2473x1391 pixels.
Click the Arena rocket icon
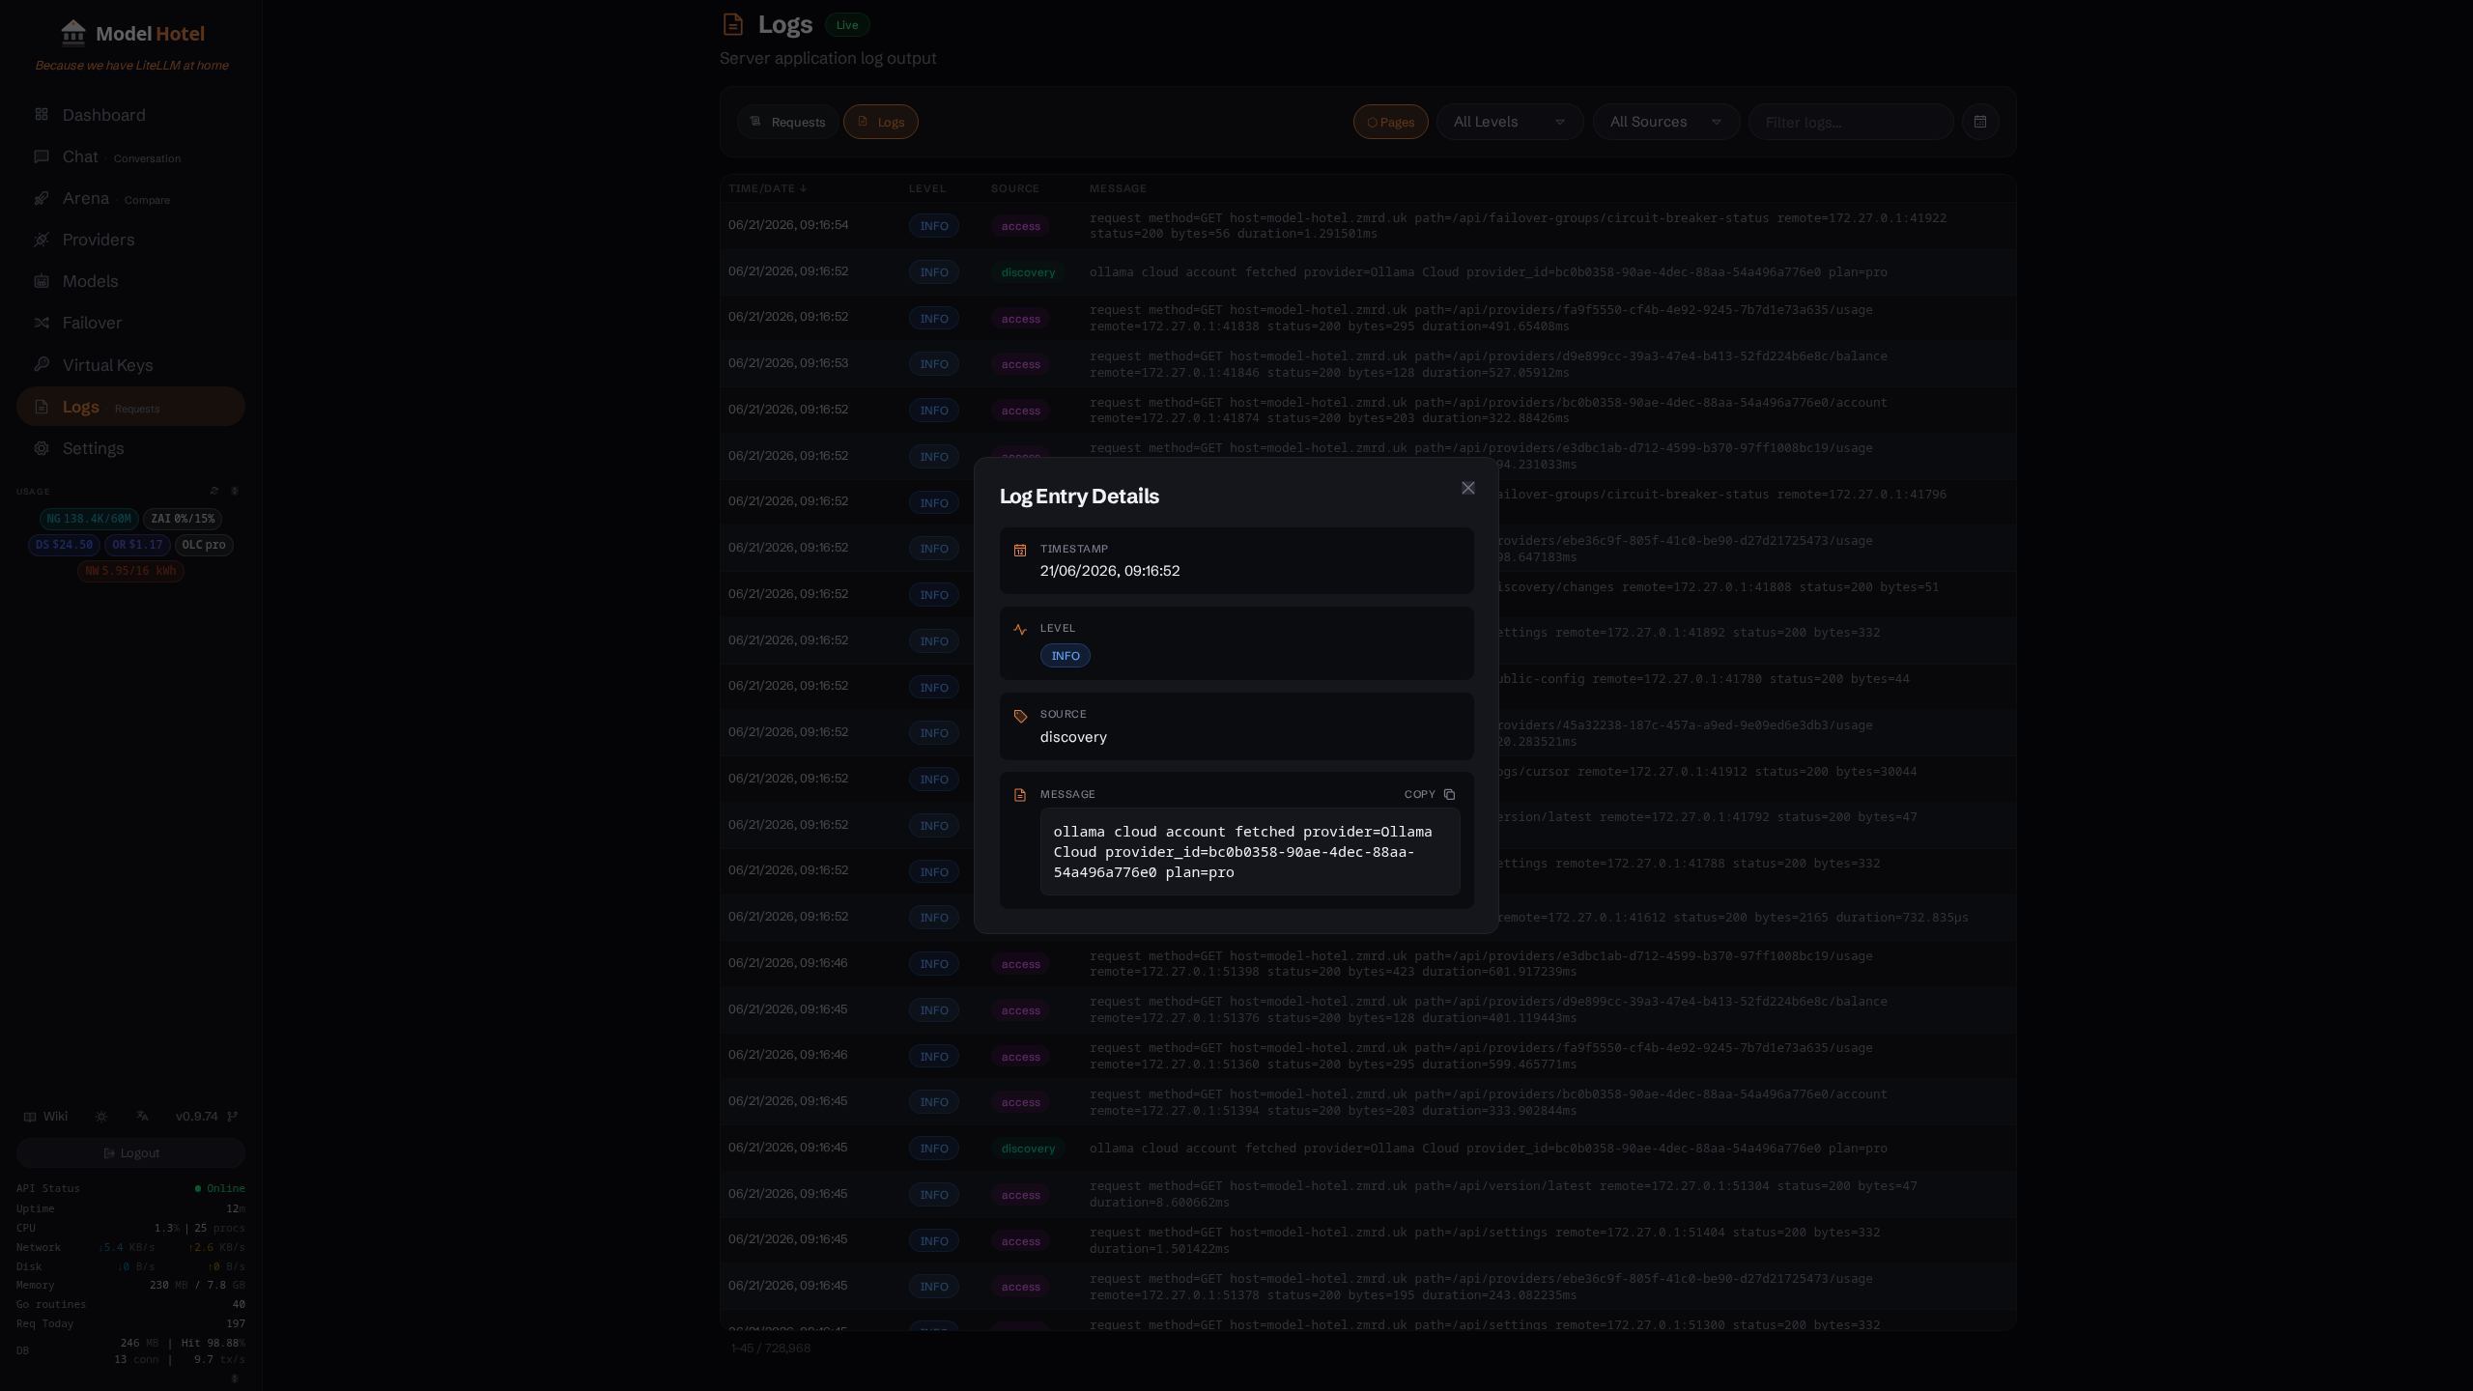(x=42, y=198)
